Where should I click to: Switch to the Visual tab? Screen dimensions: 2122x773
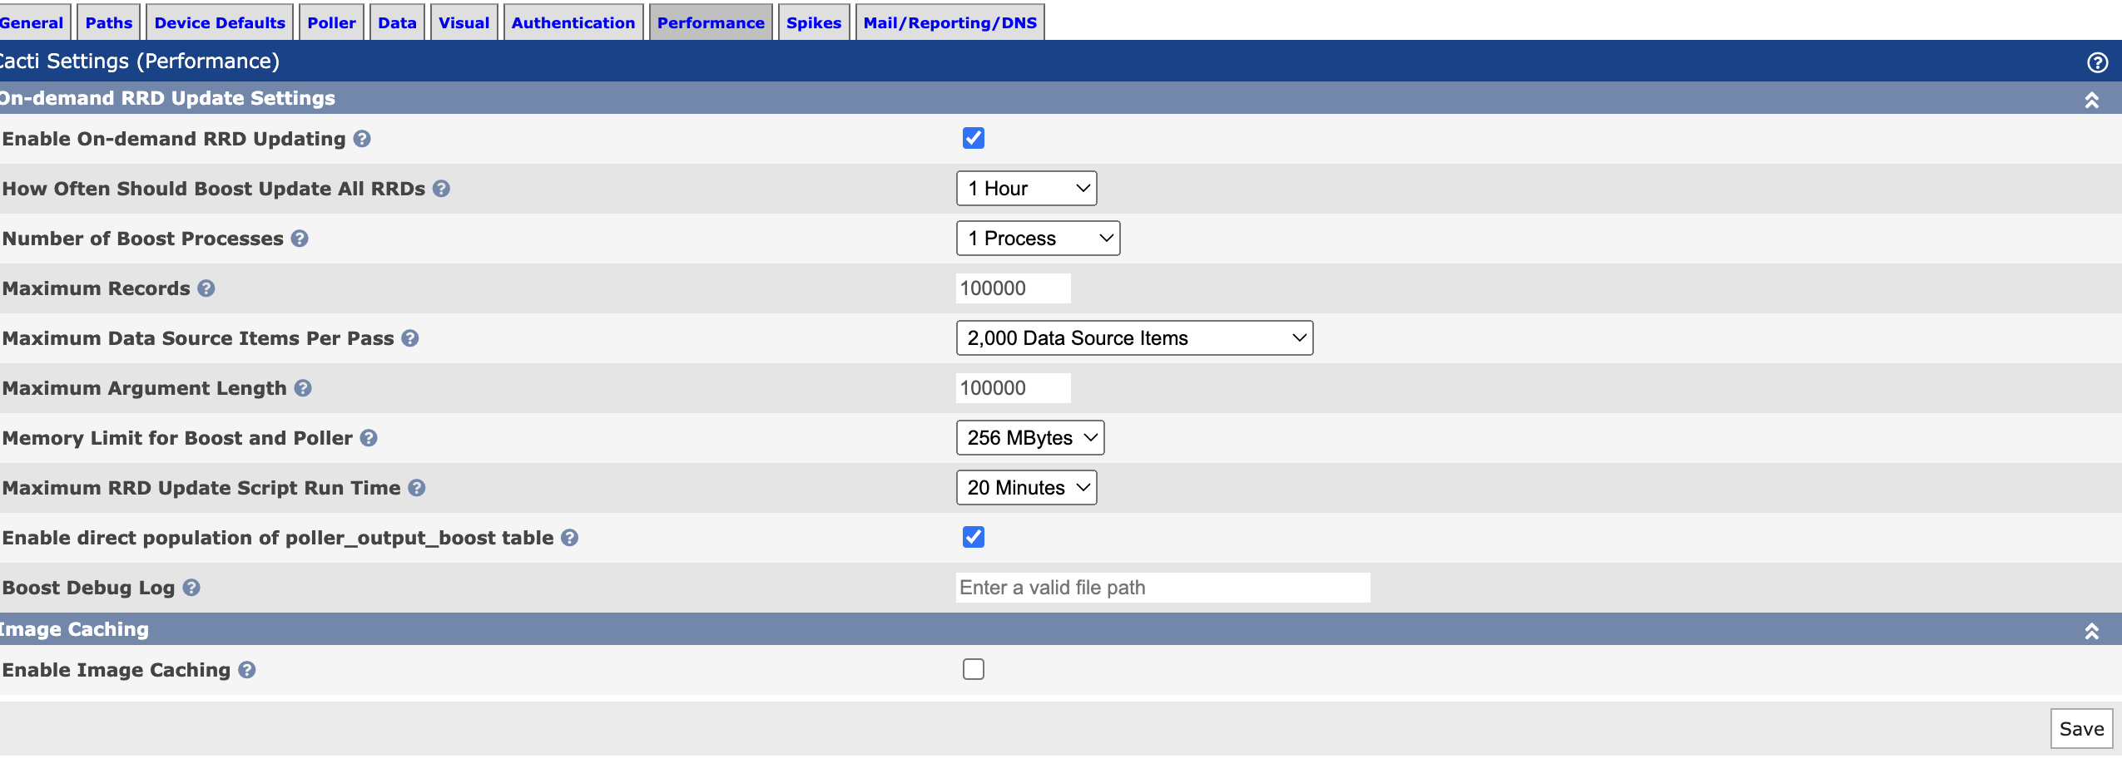(464, 22)
